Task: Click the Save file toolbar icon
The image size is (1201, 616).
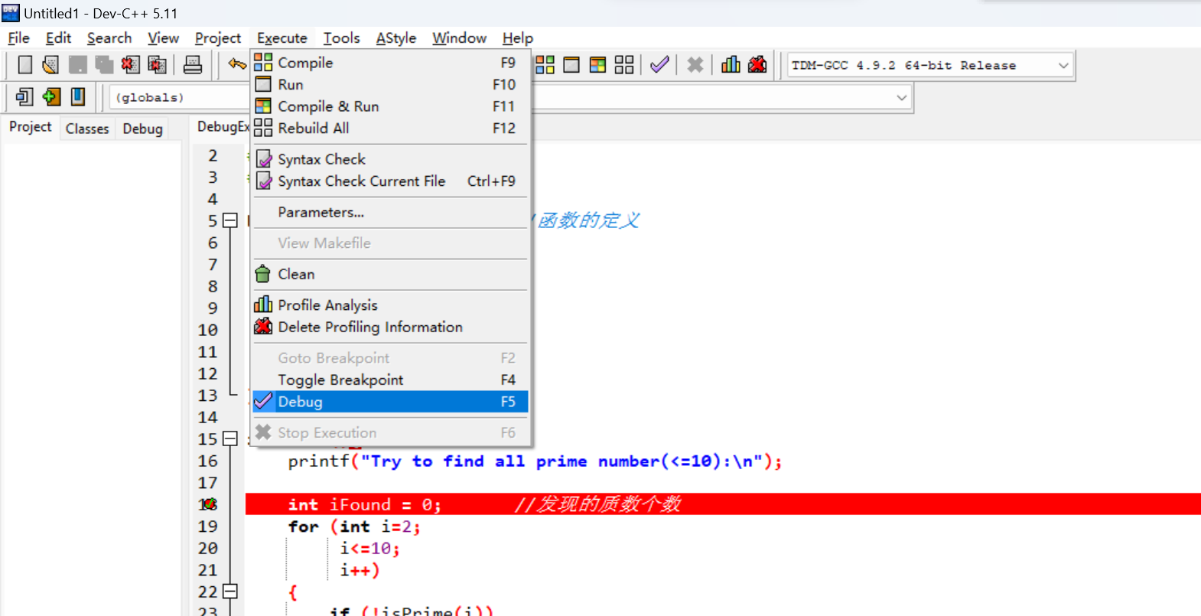Action: [77, 65]
